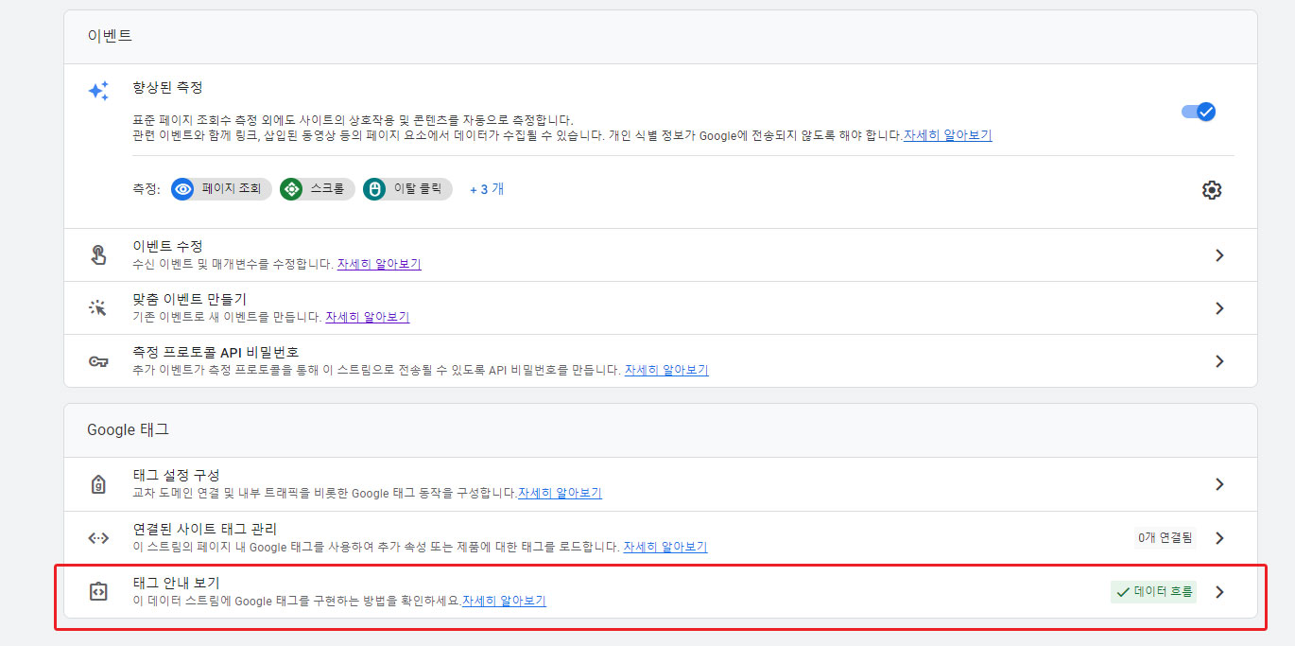Screen dimensions: 1295x646
Task: Expand 측정 프로토콜 API 비밀번호 chevron
Action: click(x=1219, y=361)
